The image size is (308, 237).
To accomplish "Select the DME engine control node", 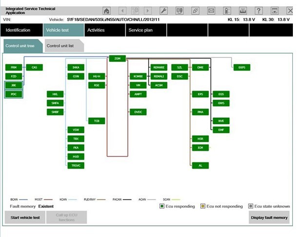I will [x=200, y=67].
